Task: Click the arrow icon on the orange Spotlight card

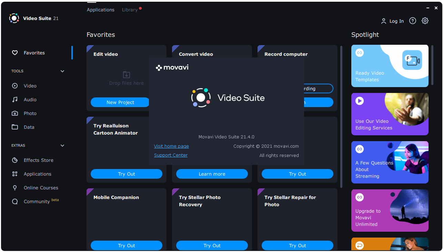Action: point(360,245)
